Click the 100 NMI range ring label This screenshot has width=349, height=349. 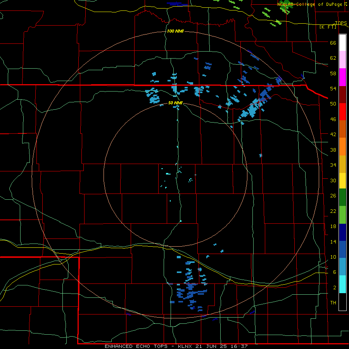tap(175, 31)
